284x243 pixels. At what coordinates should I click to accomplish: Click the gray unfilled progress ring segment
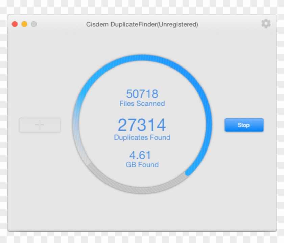coord(135,190)
